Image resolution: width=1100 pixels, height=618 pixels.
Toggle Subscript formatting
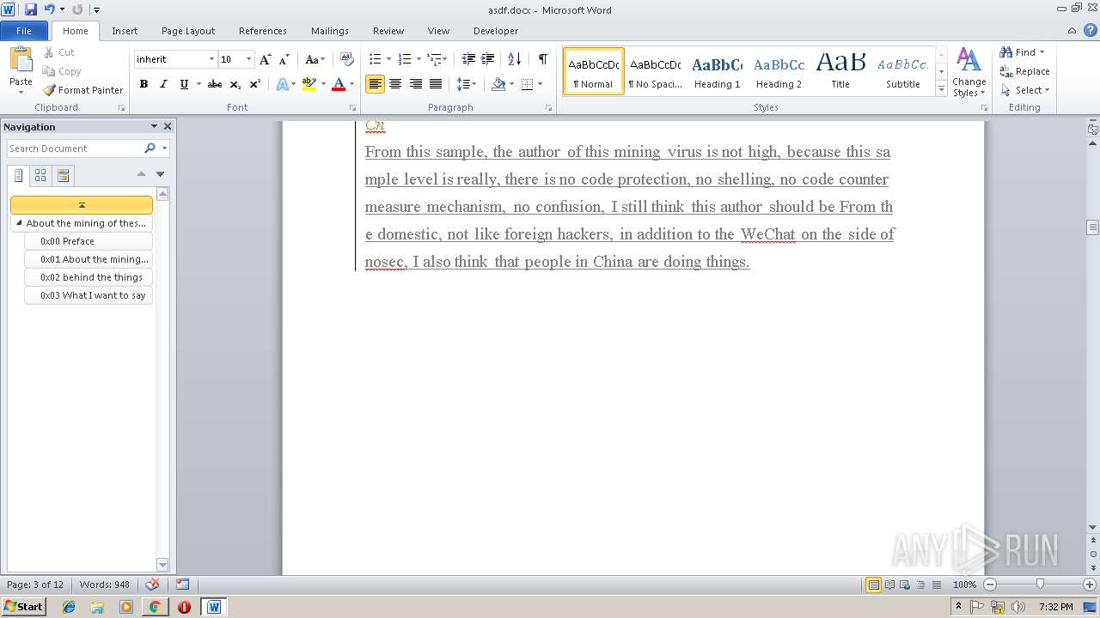pyautogui.click(x=235, y=84)
